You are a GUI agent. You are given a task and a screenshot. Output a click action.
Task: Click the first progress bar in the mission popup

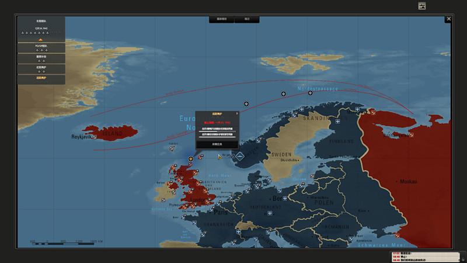217,131
